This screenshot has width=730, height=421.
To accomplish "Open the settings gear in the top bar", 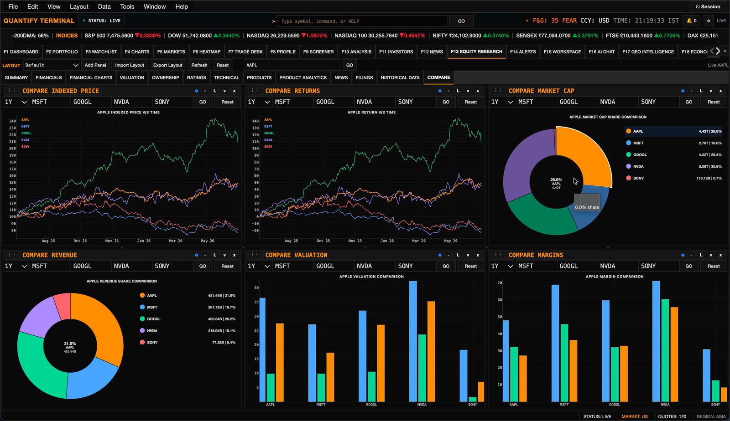I will [708, 21].
